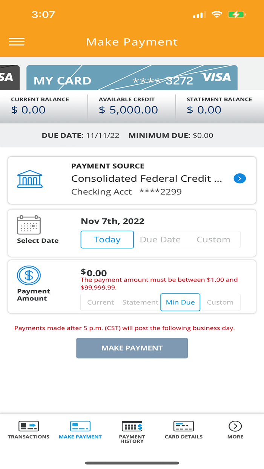Select Today as the payment date
This screenshot has width=264, height=469.
coord(107,239)
